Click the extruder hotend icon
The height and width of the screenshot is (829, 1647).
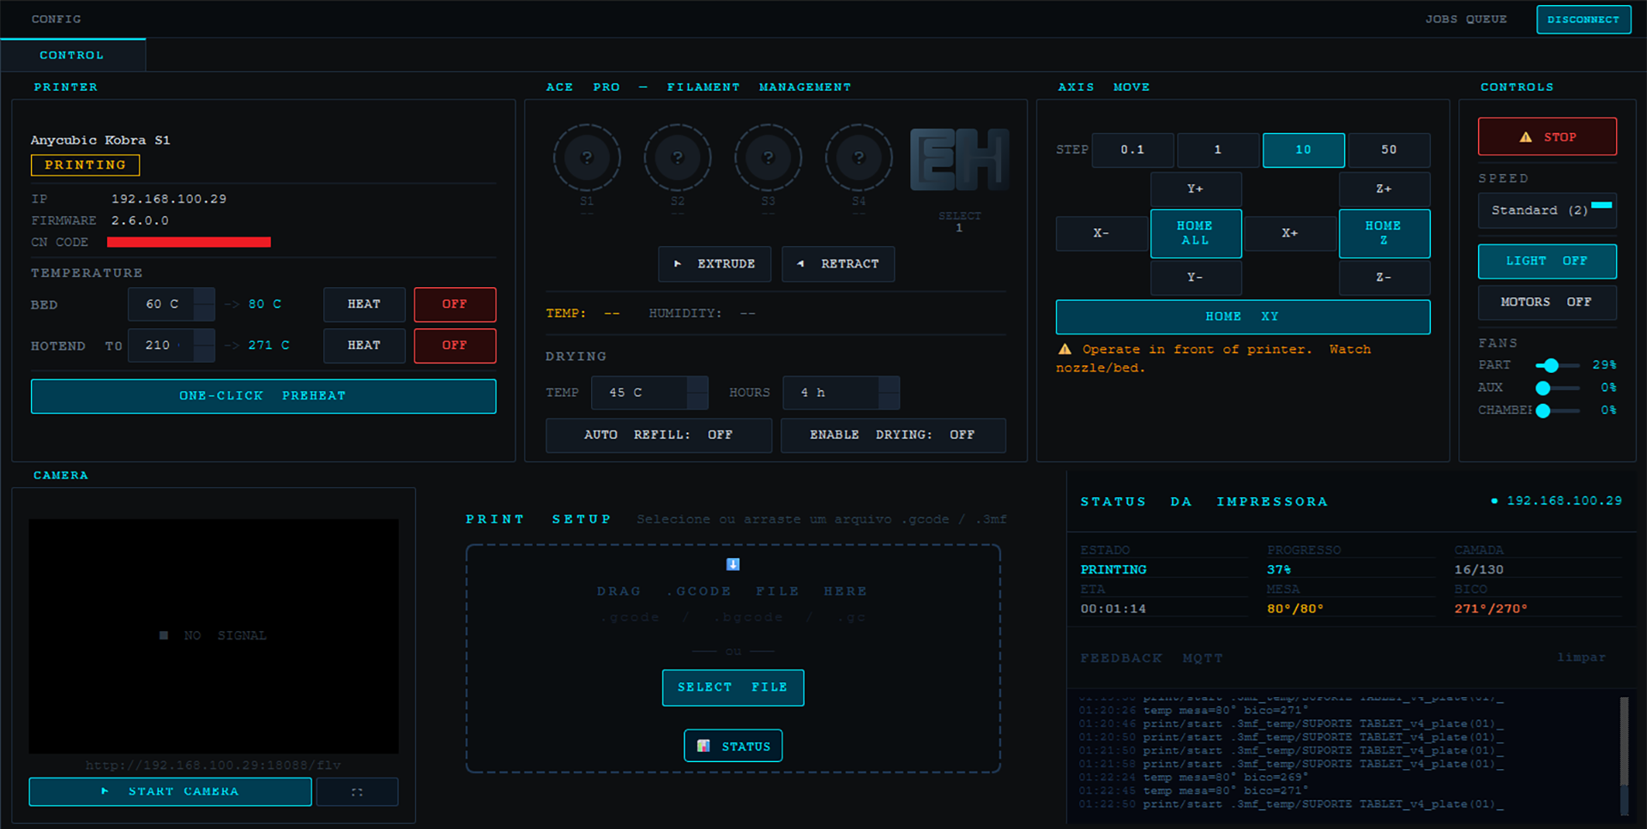tap(959, 160)
